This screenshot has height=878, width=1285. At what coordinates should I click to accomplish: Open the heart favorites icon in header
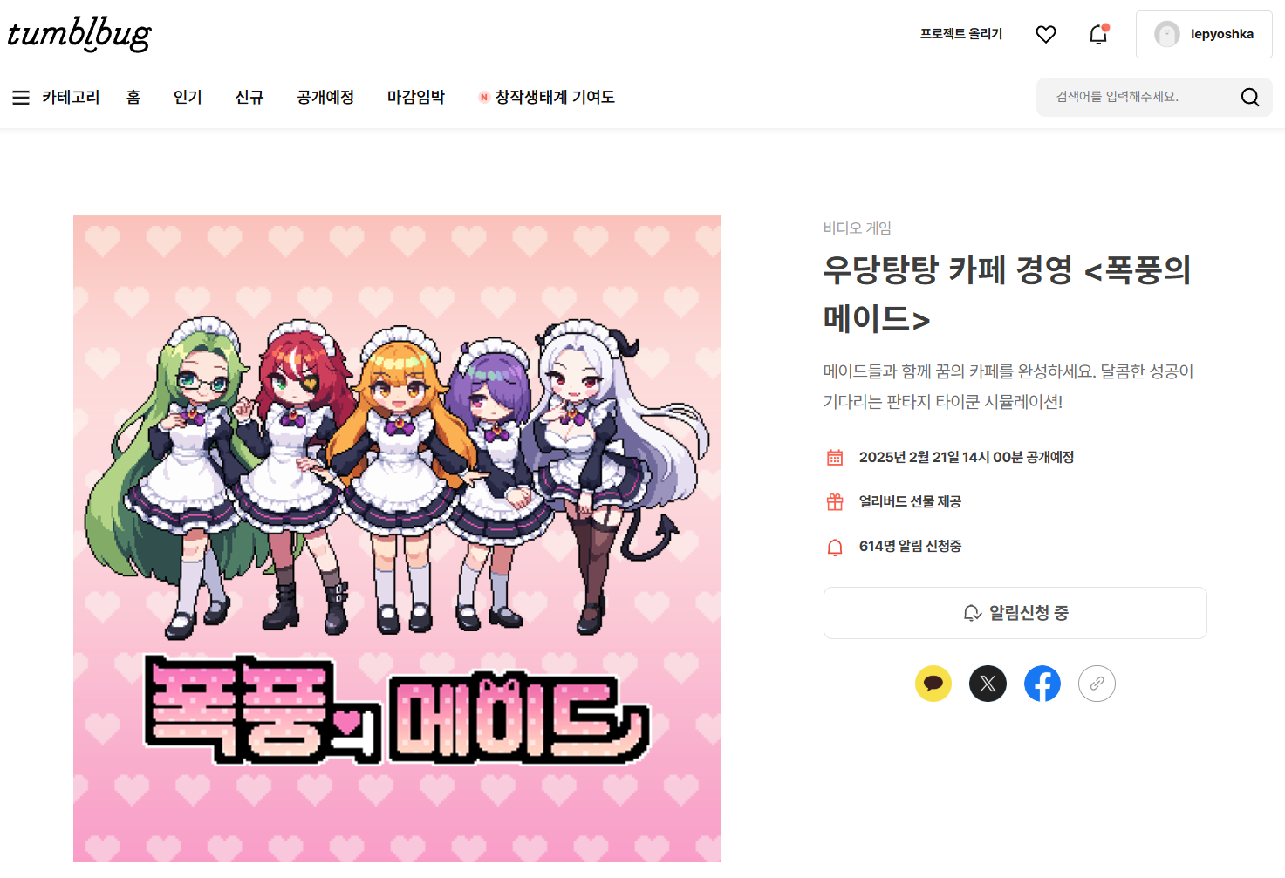(1045, 34)
